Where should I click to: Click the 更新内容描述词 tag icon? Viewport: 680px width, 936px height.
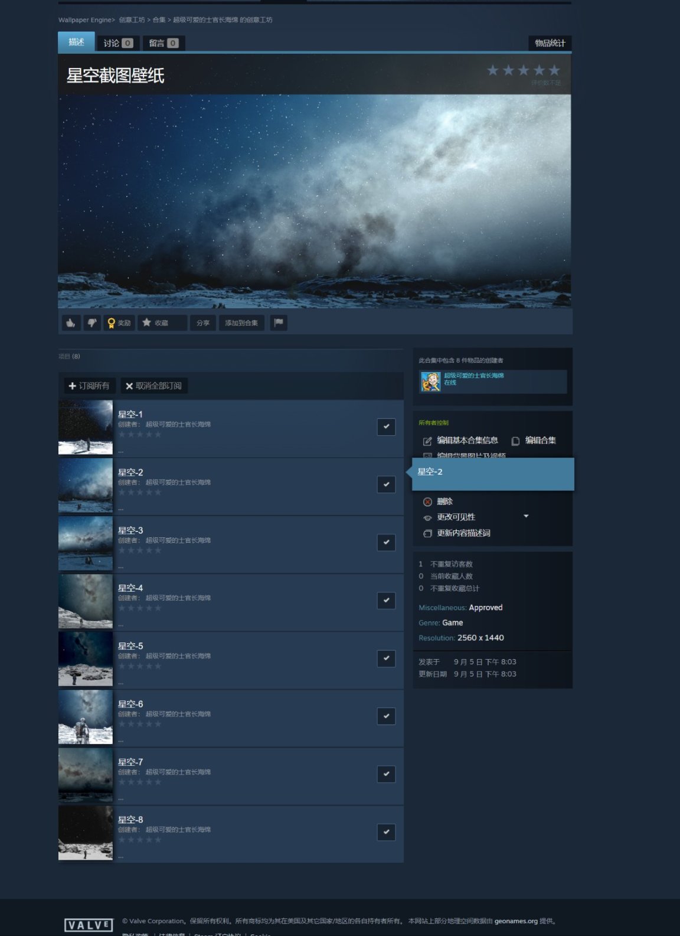click(427, 533)
